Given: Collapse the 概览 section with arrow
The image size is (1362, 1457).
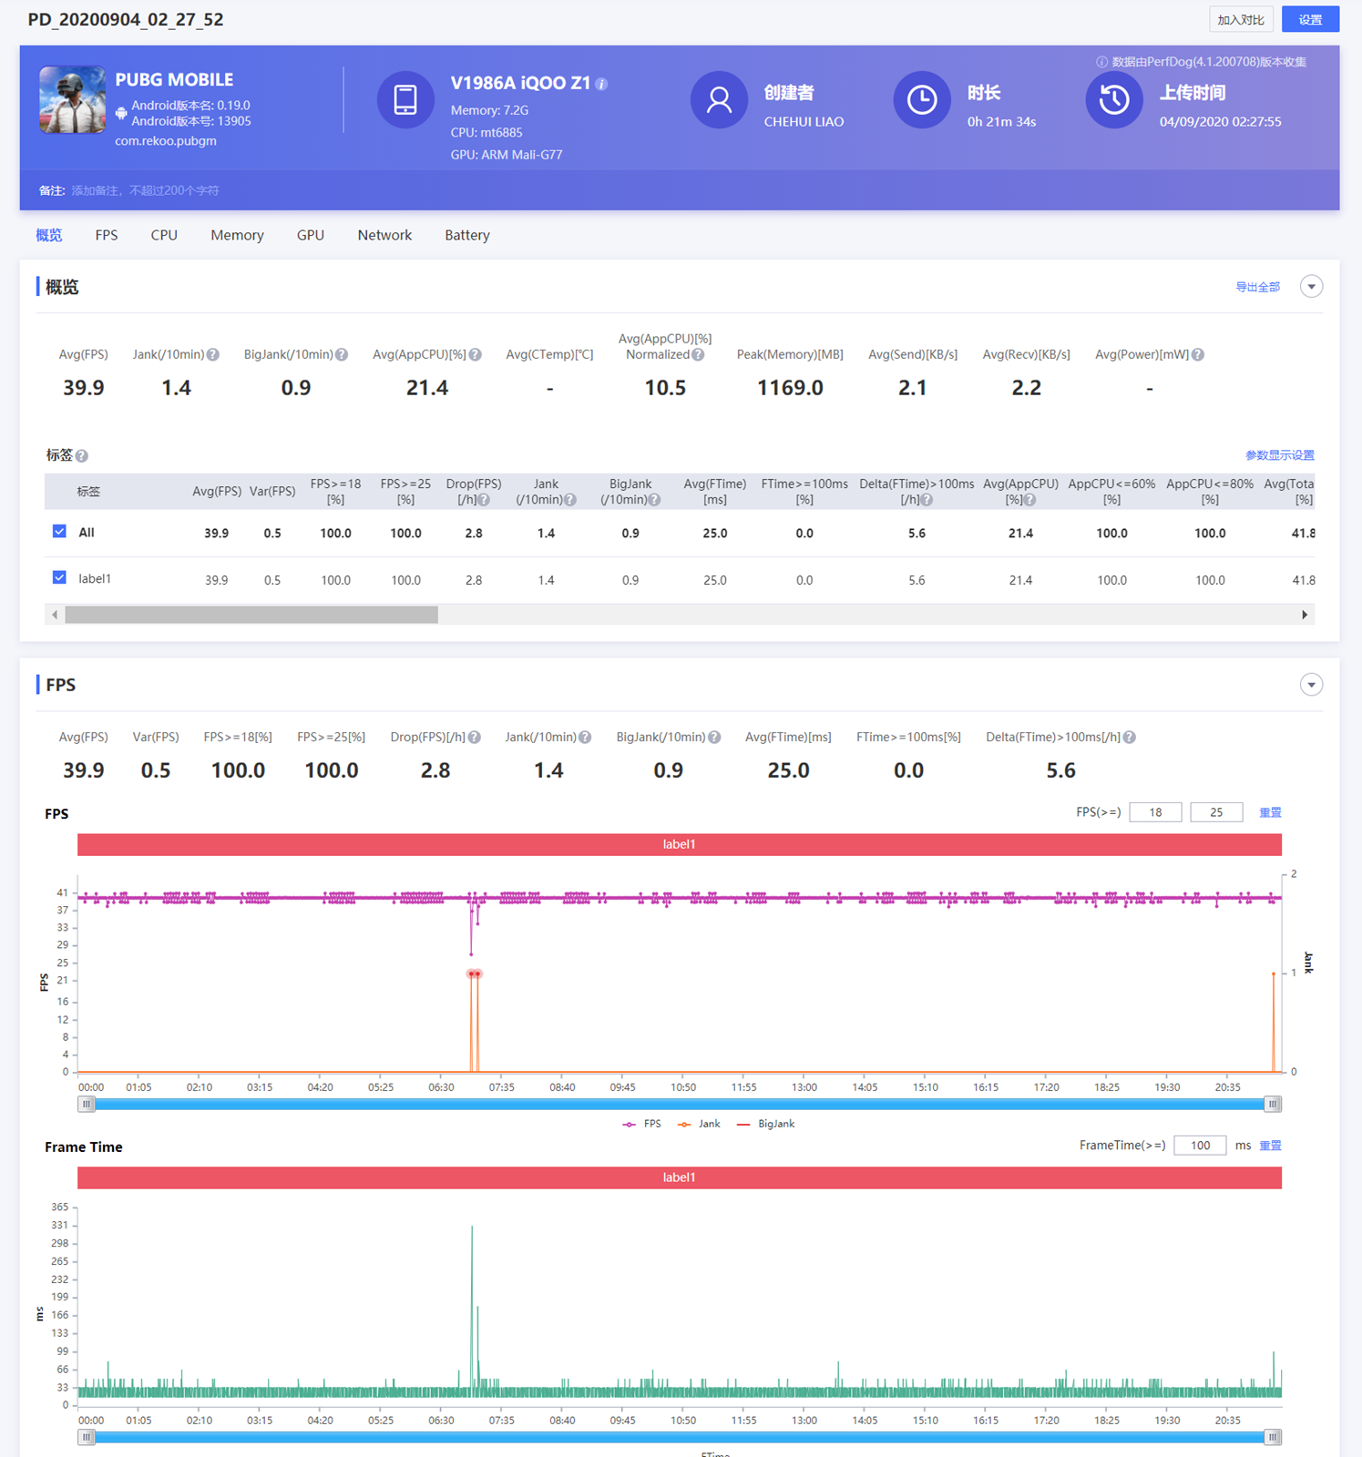Looking at the screenshot, I should click(x=1311, y=287).
